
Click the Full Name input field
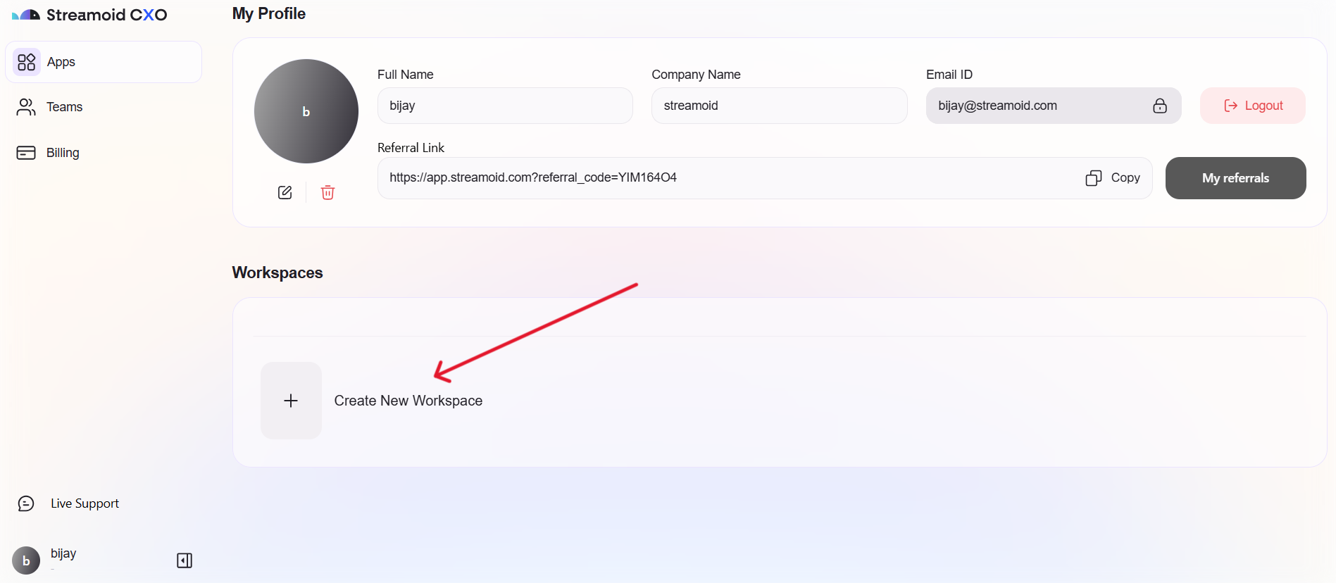[x=504, y=106]
